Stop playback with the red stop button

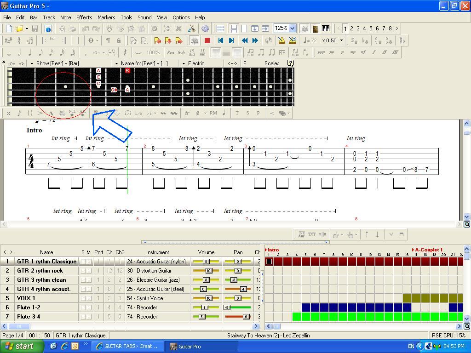coord(207,40)
